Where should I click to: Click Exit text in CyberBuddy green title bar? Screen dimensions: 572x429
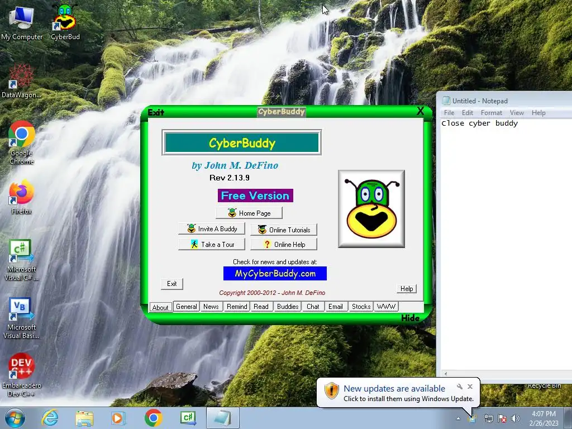pyautogui.click(x=156, y=112)
